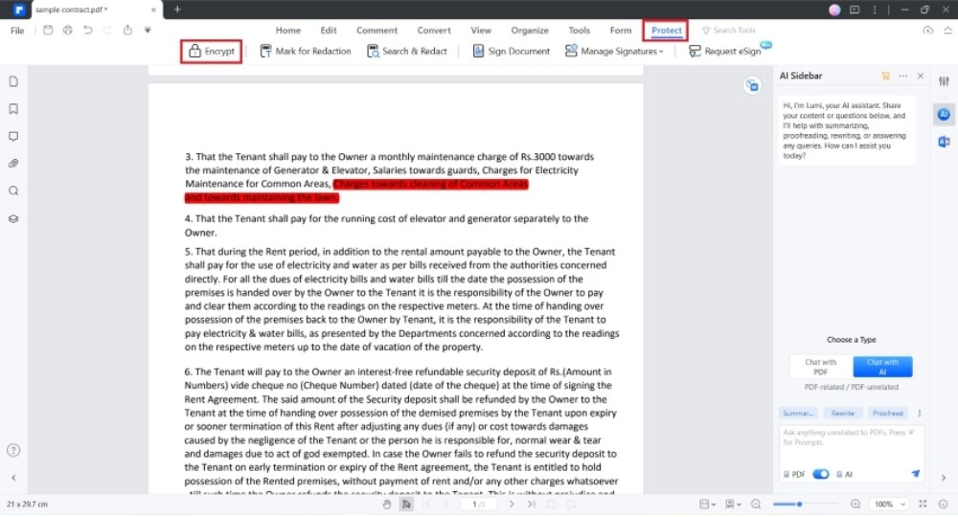Click the Print icon
Image resolution: width=958 pixels, height=517 pixels.
[68, 30]
